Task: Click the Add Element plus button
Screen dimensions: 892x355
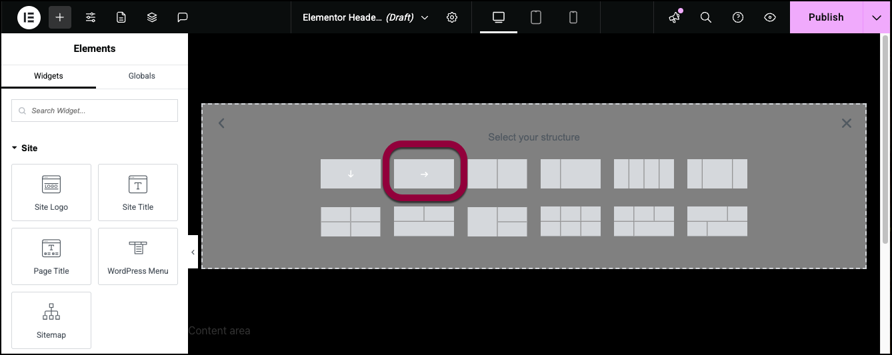Action: [x=59, y=17]
